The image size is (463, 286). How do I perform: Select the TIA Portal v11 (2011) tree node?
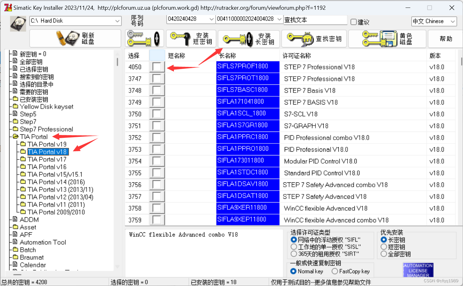click(x=56, y=204)
